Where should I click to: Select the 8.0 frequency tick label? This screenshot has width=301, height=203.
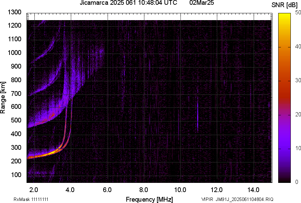144,190
